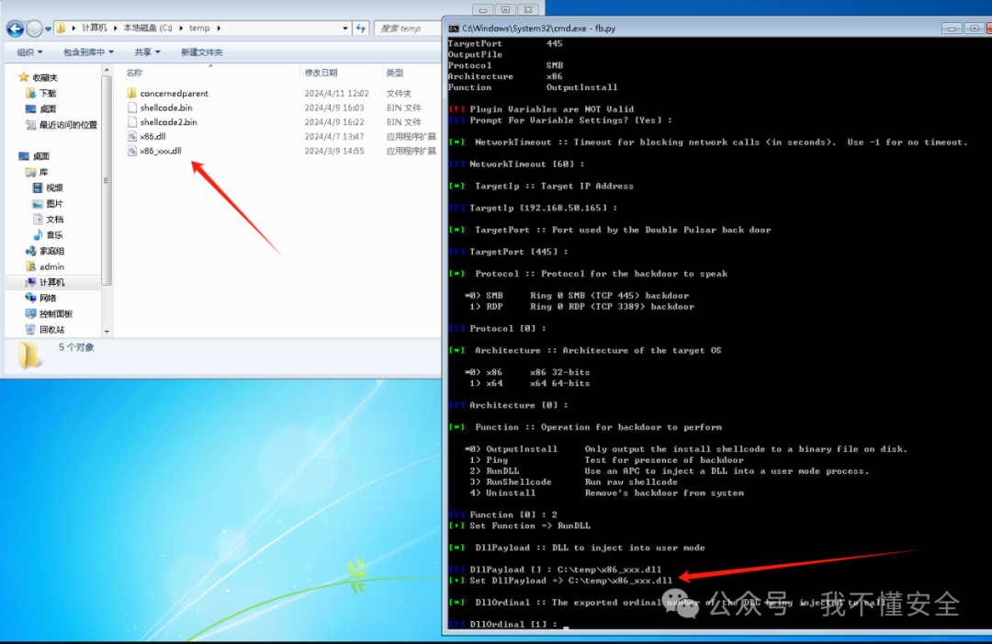Click date cell 2024/4/9 16:03
Screen dimensions: 992x644
pos(334,107)
